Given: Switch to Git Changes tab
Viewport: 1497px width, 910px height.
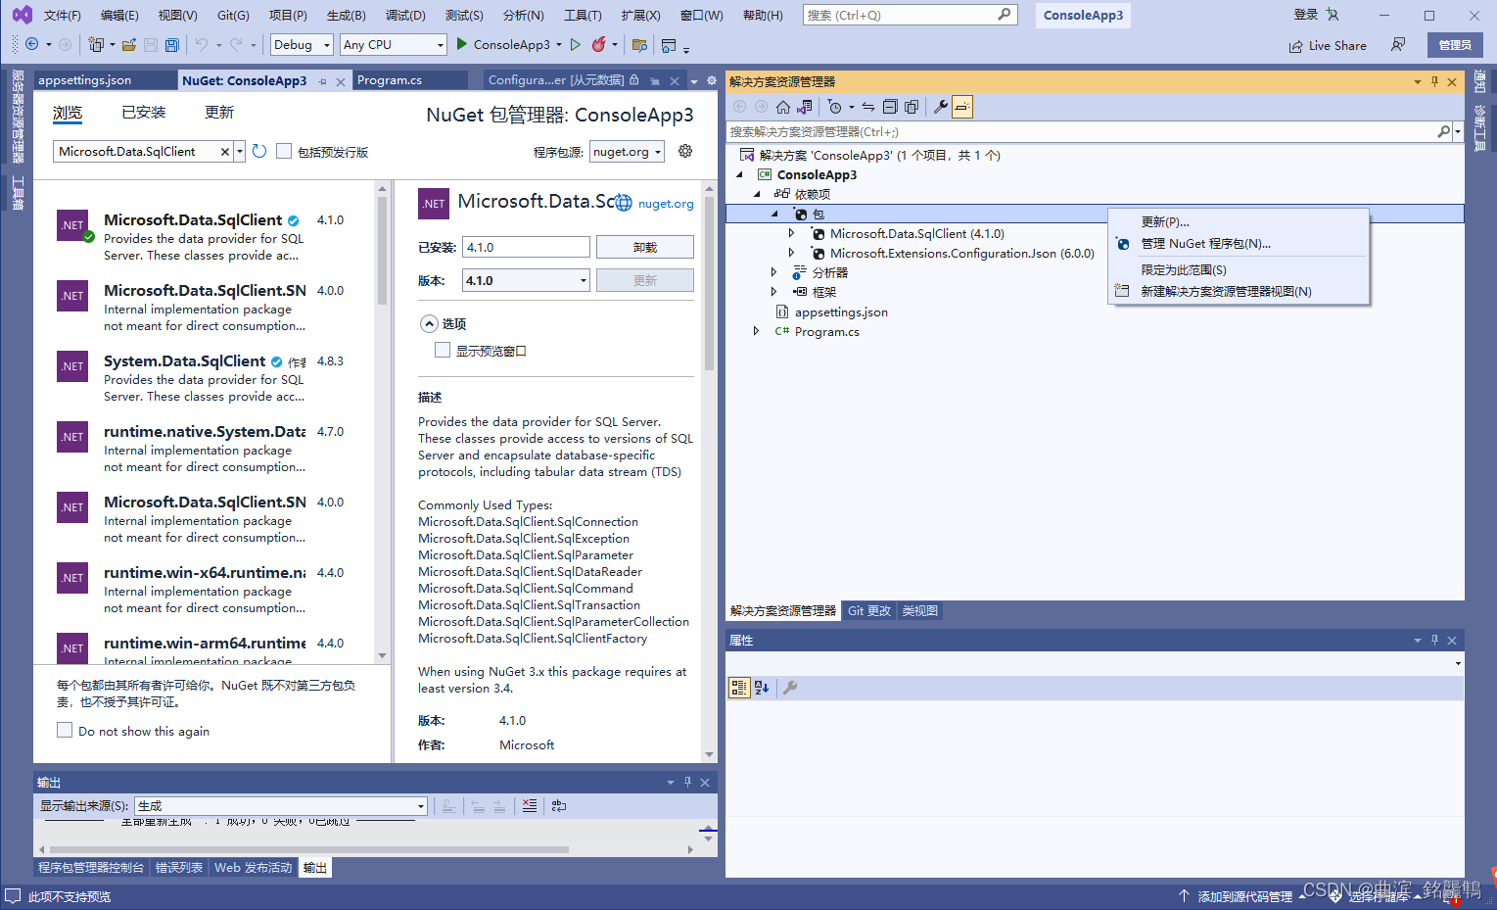Looking at the screenshot, I should coord(869,610).
